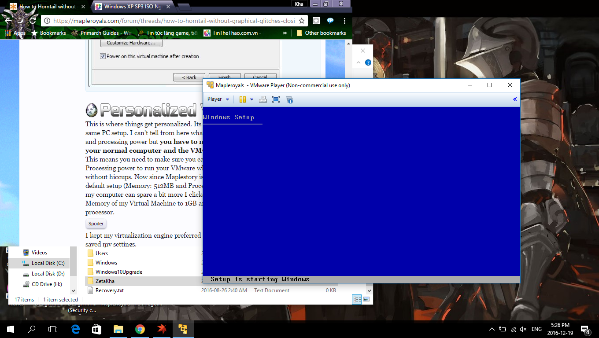Maximize the VMware Player window
The width and height of the screenshot is (599, 338).
[490, 85]
